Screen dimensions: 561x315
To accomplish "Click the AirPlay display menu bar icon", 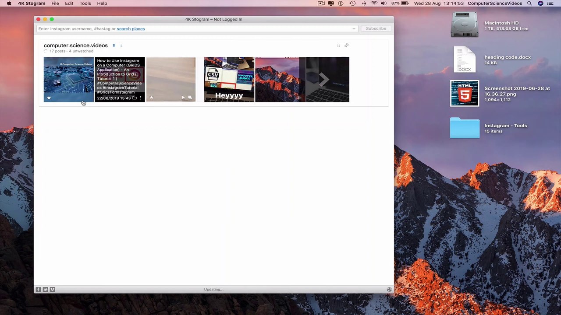I will (x=331, y=3).
